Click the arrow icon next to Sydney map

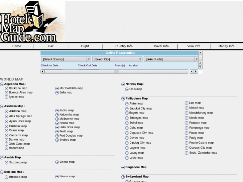coord(57,140)
